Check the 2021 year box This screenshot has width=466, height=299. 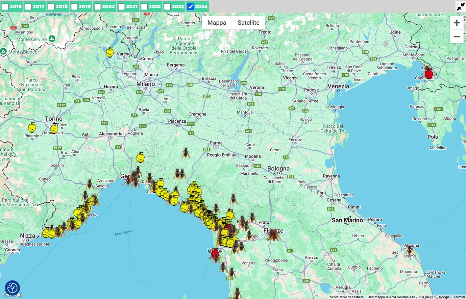click(x=121, y=6)
